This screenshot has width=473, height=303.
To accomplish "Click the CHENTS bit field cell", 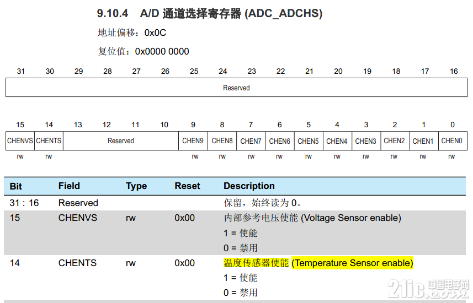I will point(49,140).
